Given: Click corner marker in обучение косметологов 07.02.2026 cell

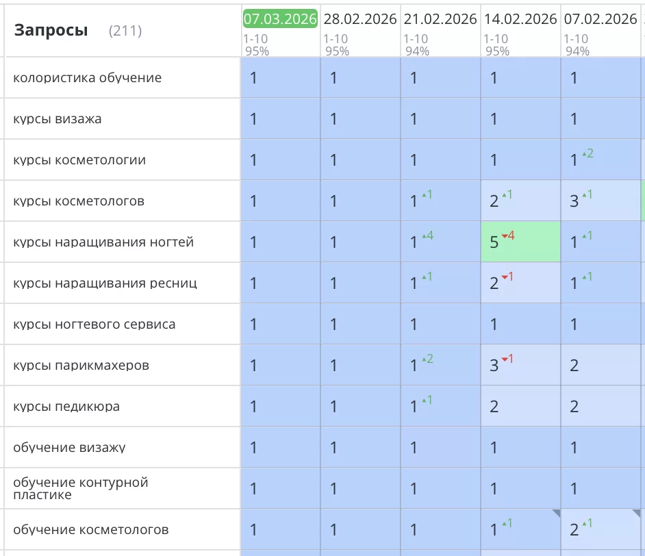Looking at the screenshot, I should coord(636,513).
